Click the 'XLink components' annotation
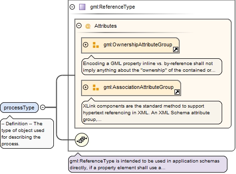The image size is (236, 174). tap(152, 112)
